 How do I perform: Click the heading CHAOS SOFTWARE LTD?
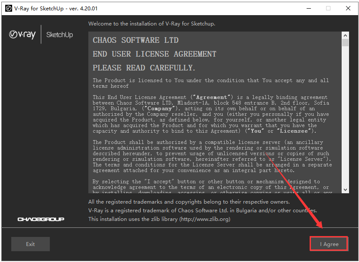point(136,40)
